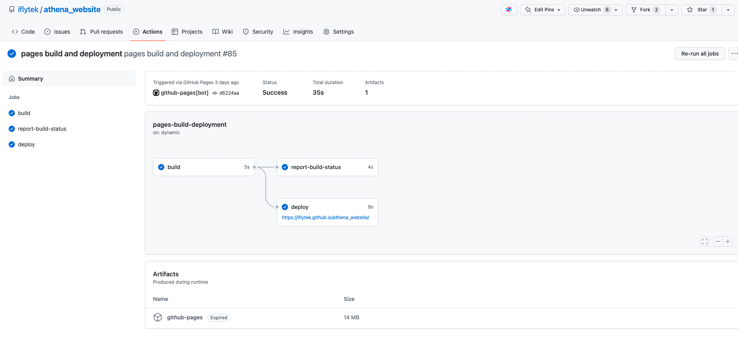Click the Fork icon
This screenshot has width=738, height=344.
pyautogui.click(x=634, y=10)
